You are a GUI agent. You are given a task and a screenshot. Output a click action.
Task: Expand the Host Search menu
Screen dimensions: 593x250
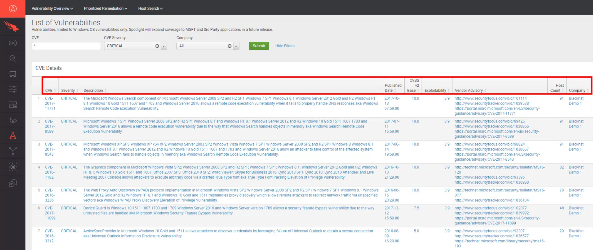151,8
